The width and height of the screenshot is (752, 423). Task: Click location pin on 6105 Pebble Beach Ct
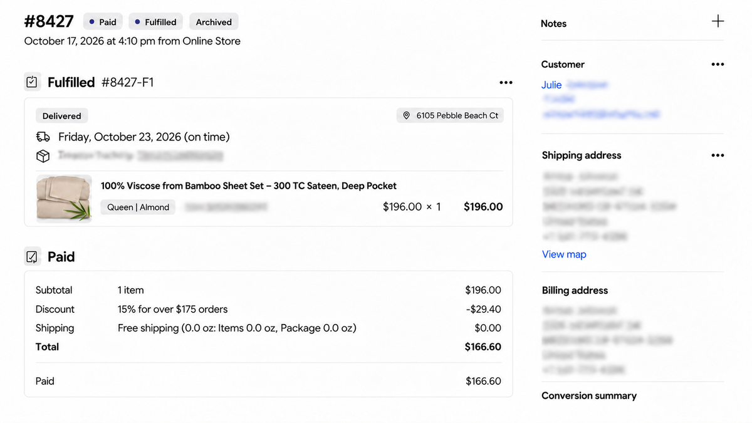[407, 115]
